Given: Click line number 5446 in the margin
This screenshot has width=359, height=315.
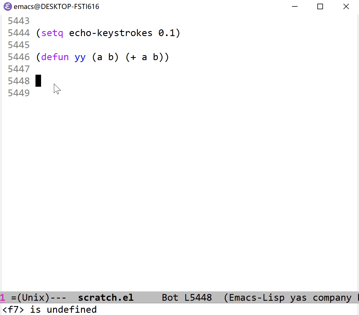Looking at the screenshot, I should (19, 57).
